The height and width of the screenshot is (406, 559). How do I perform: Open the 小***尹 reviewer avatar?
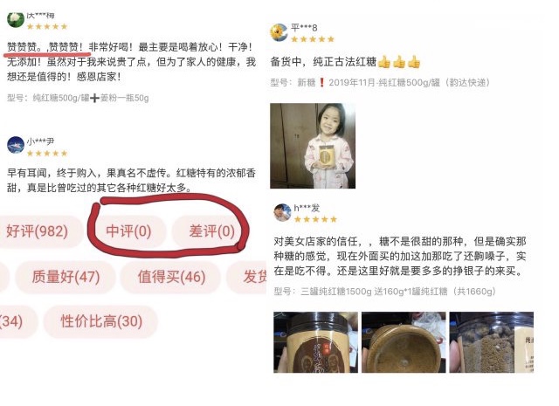(16, 145)
